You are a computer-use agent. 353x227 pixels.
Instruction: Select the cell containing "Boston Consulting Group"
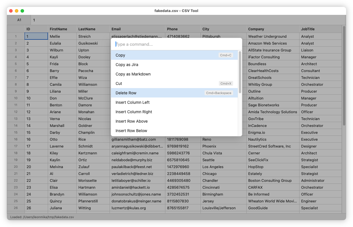coord(269,180)
